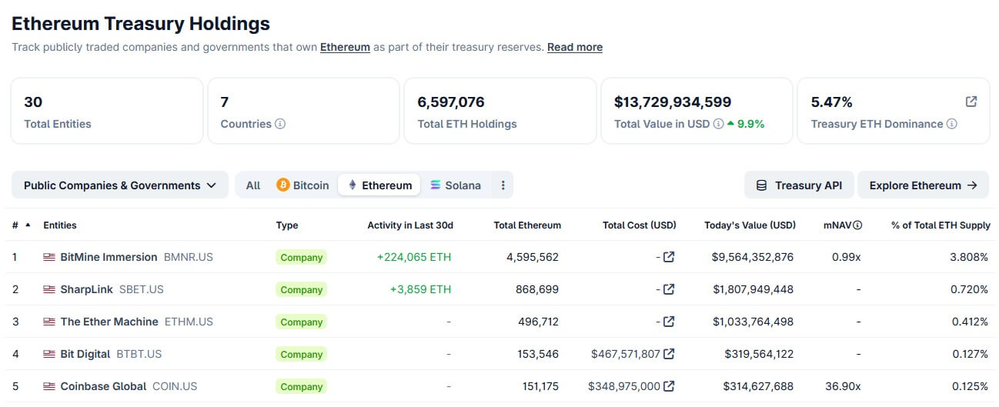Click the Read more link

pyautogui.click(x=575, y=47)
